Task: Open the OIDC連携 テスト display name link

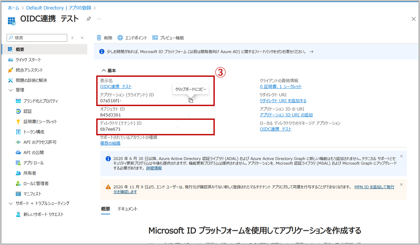Action: pyautogui.click(x=116, y=87)
